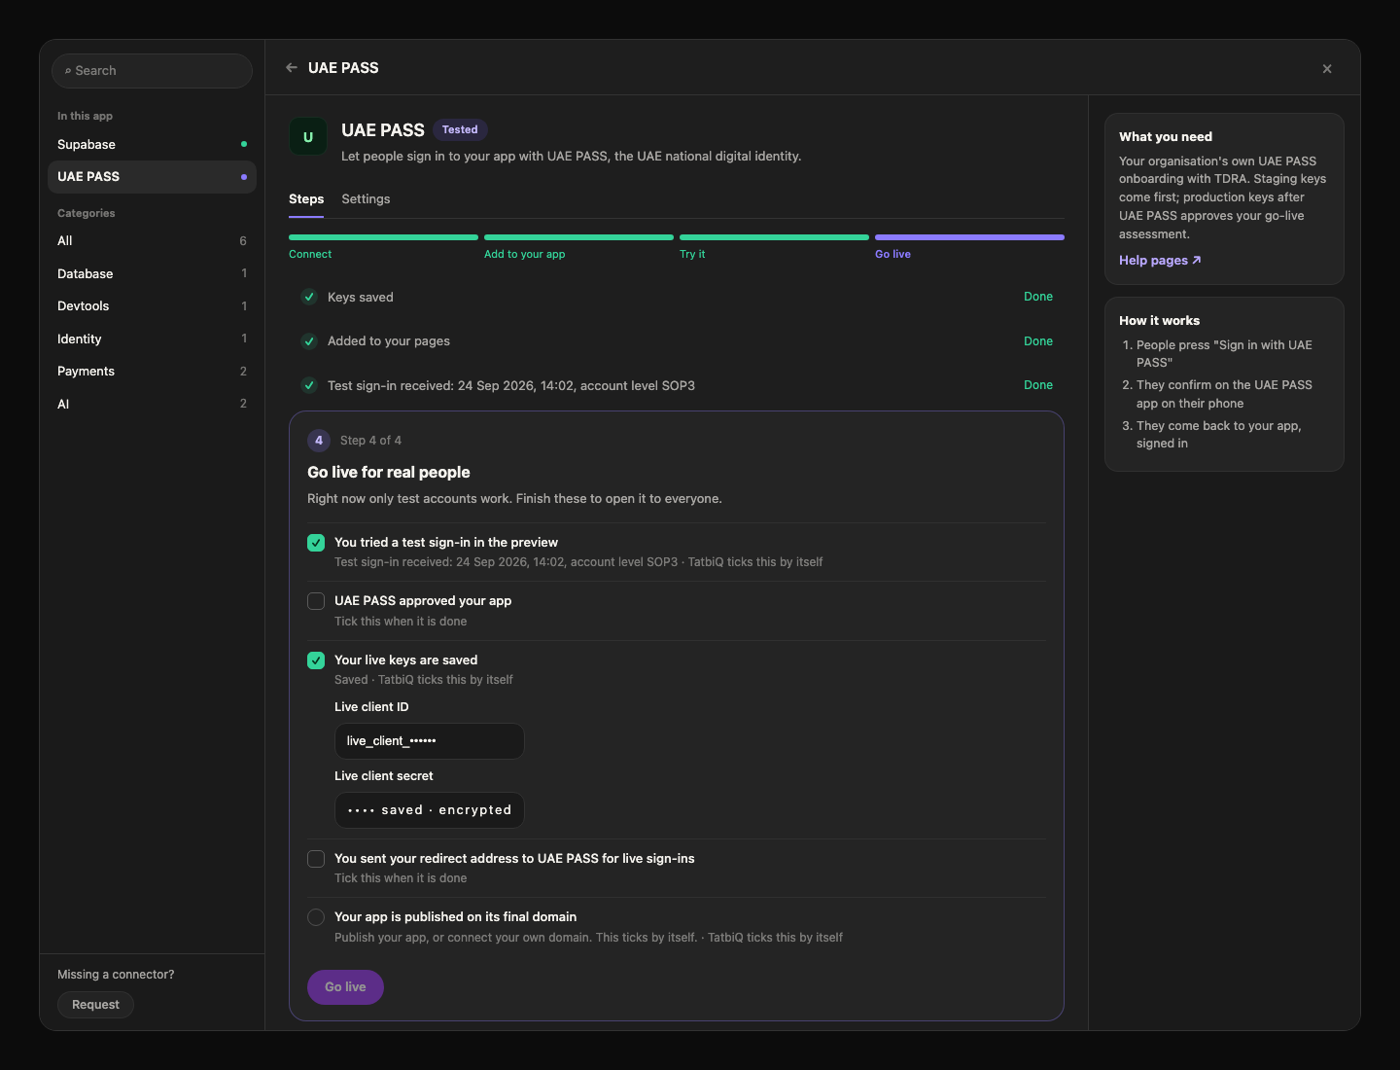Image resolution: width=1400 pixels, height=1070 pixels.
Task: Click the 'Go live for real people' heading
Action: [389, 473]
